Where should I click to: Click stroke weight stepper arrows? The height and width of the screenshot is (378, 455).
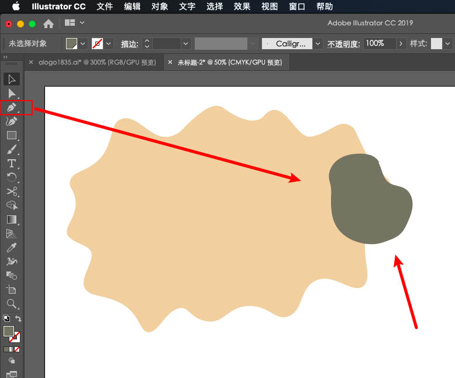pos(147,44)
